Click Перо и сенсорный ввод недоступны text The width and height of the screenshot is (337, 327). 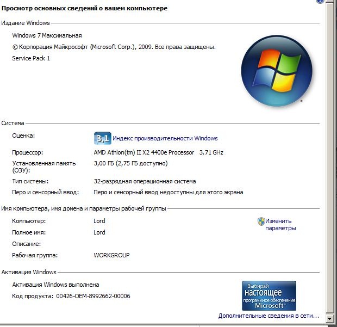168,192
